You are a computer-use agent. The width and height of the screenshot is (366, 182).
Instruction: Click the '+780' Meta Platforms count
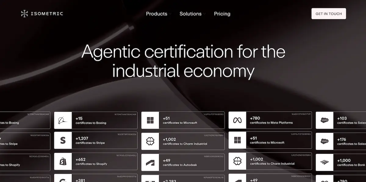click(255, 118)
